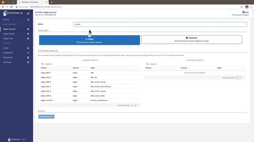Open the browser three-dot menu

(x=251, y=7)
